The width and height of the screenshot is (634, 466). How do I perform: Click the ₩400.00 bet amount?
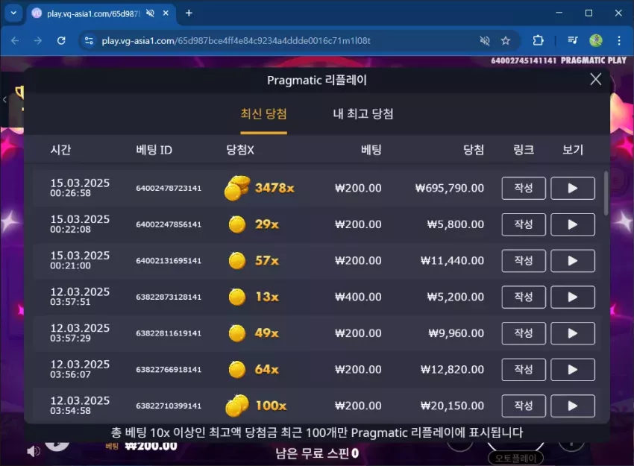pyautogui.click(x=358, y=297)
